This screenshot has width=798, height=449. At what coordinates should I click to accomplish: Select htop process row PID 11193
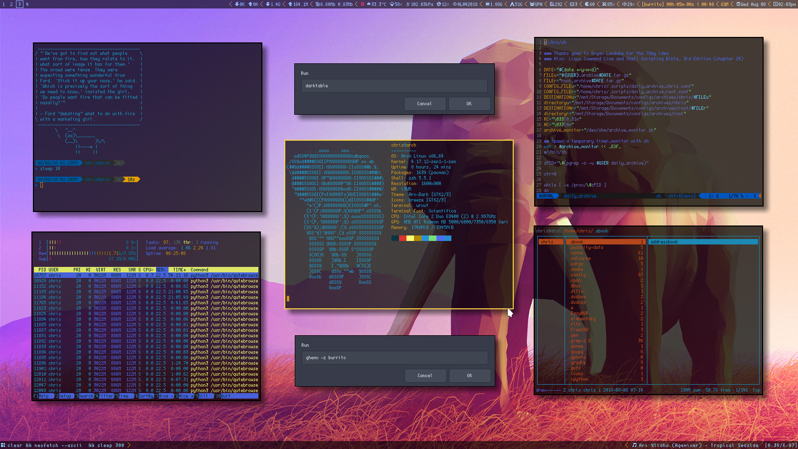146,292
